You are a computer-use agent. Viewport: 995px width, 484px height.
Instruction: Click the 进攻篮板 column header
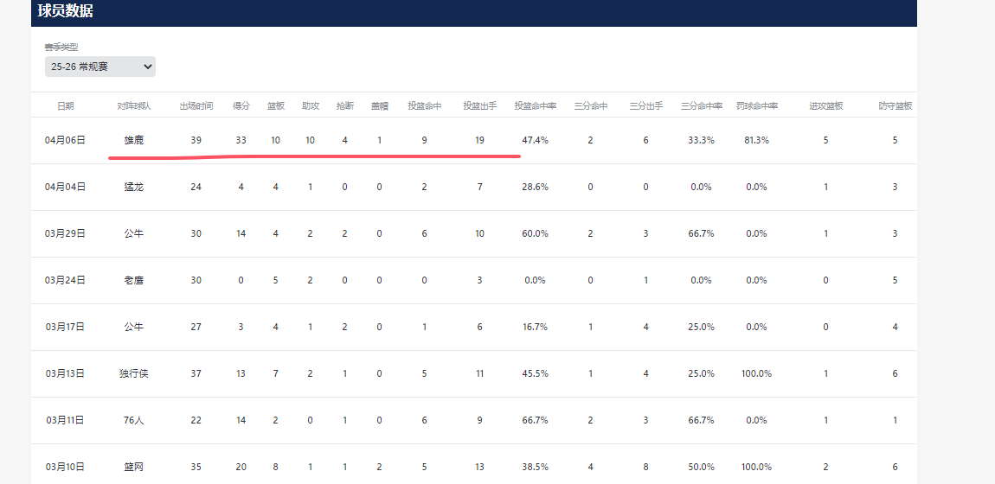tap(826, 106)
